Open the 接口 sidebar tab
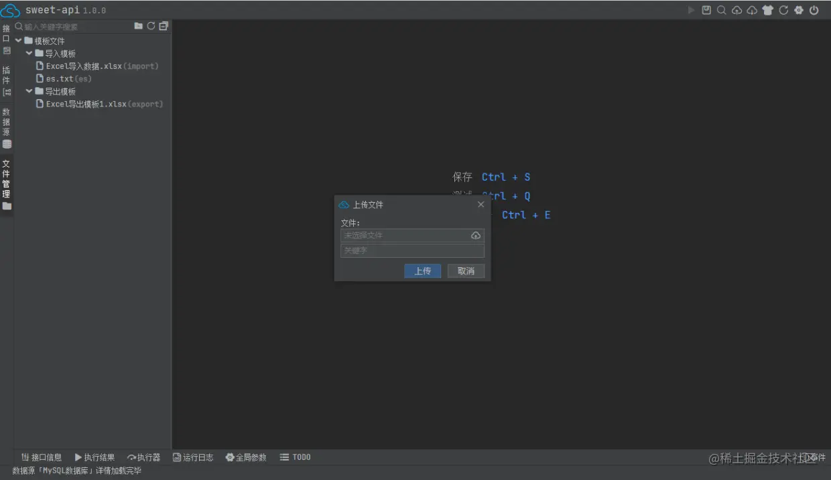The height and width of the screenshot is (480, 831). tap(6, 39)
